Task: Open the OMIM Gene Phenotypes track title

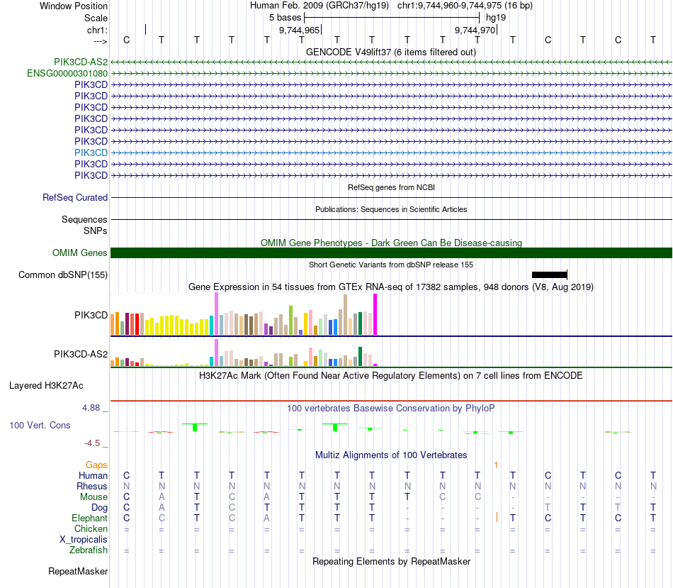Action: point(391,243)
